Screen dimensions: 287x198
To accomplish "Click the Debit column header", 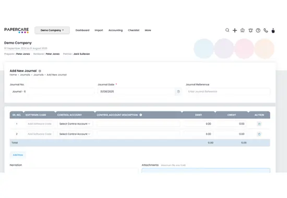I will point(198,115).
